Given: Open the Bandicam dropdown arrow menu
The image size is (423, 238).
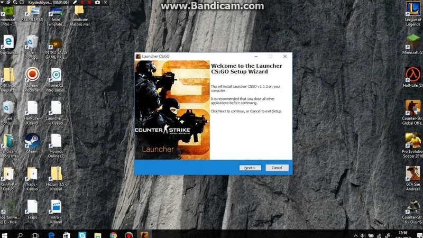Looking at the screenshot, I should coord(2,2).
